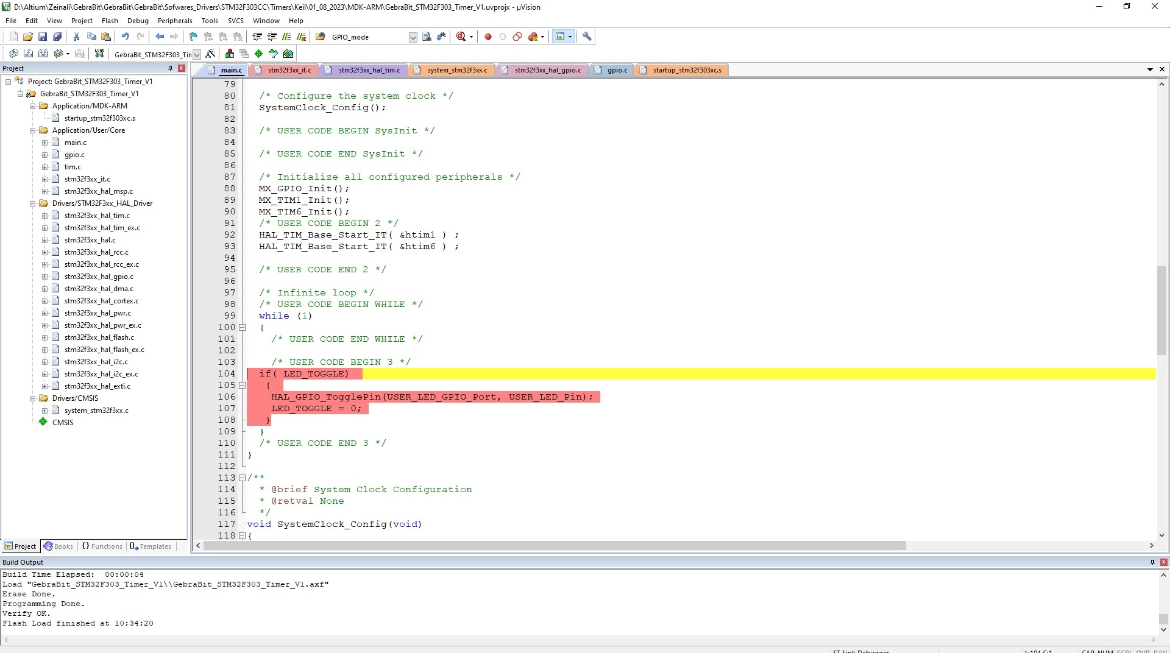The image size is (1170, 653).
Task: Disable all breakpoints icon
Action: coord(517,37)
